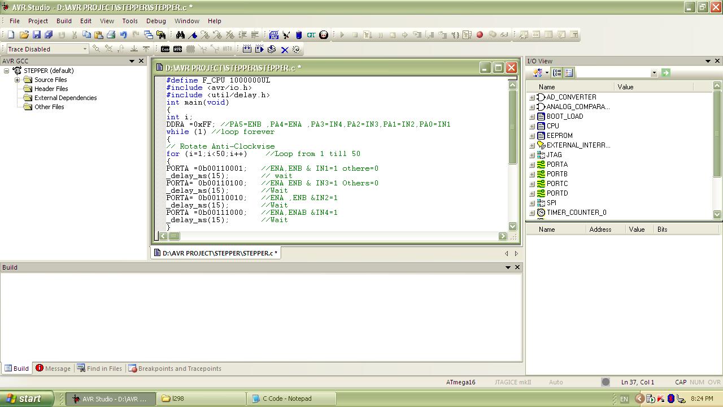Toggle the tree view mode in I/O View

coord(557,72)
